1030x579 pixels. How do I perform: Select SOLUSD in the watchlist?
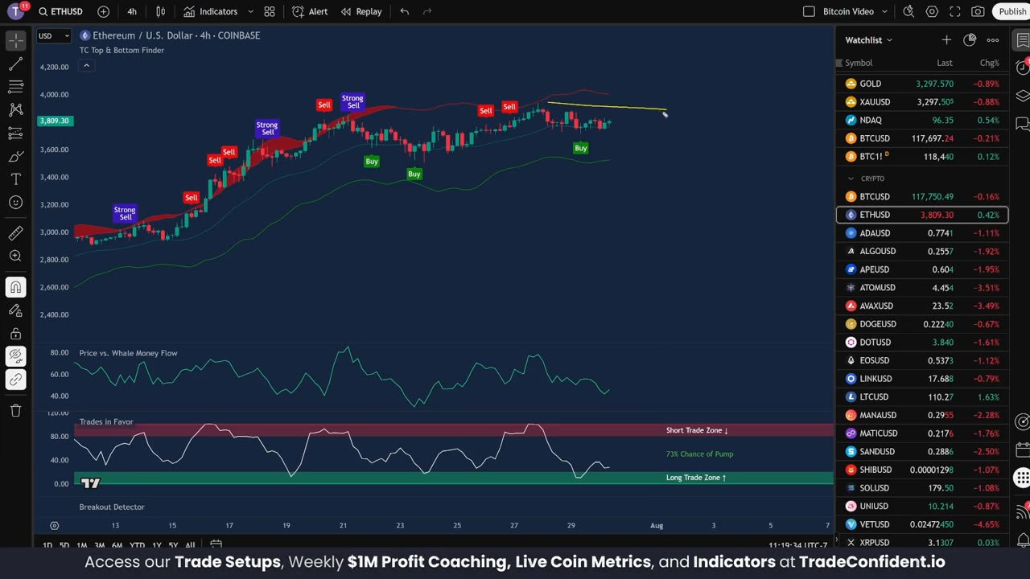tap(922, 488)
